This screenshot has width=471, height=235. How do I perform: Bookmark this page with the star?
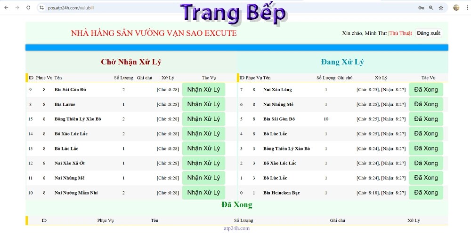click(441, 8)
